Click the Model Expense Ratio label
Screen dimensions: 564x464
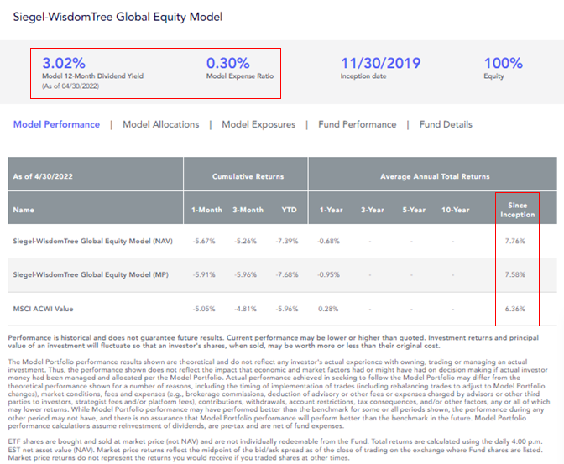240,76
